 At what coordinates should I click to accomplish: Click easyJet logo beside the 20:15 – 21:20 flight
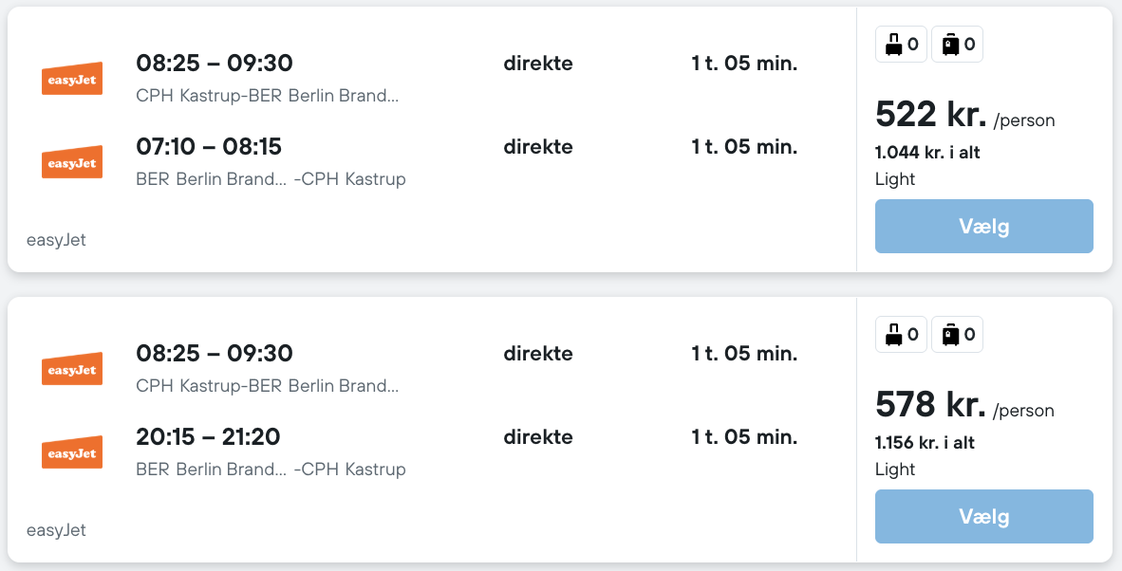tap(72, 452)
